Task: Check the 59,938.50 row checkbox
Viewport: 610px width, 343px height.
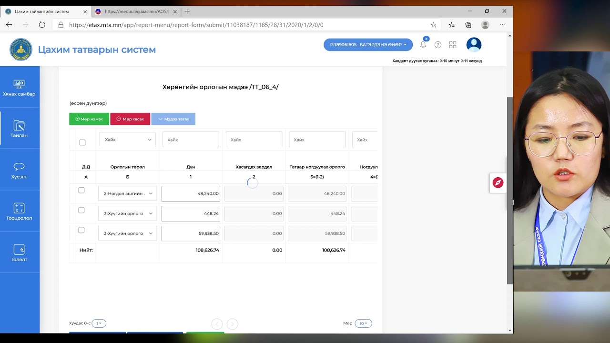Action: pyautogui.click(x=81, y=230)
